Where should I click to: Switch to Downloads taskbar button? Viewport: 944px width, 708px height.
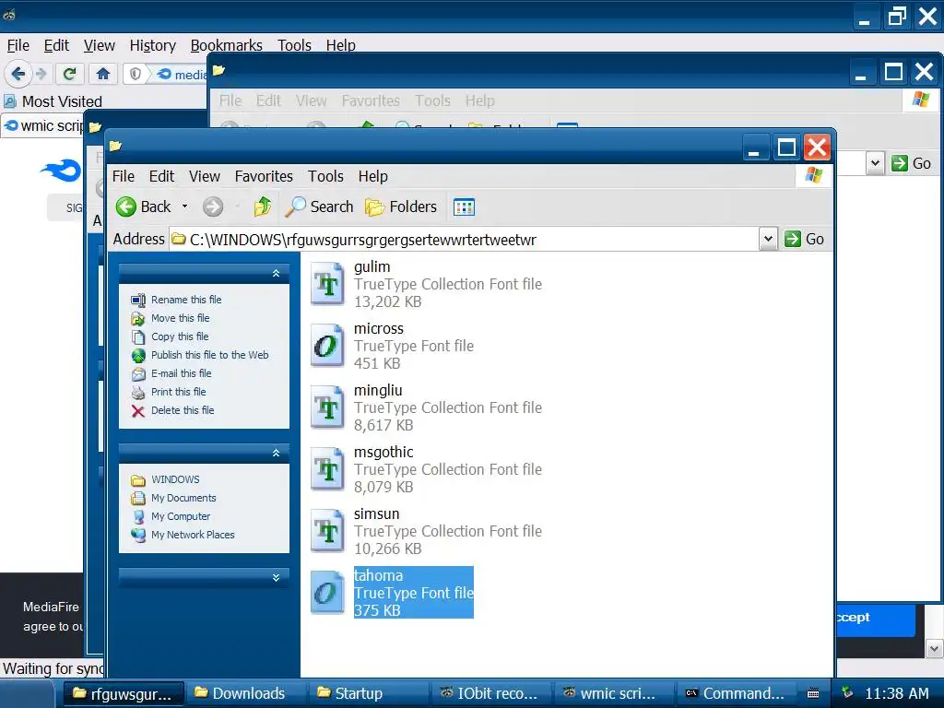pyautogui.click(x=246, y=693)
